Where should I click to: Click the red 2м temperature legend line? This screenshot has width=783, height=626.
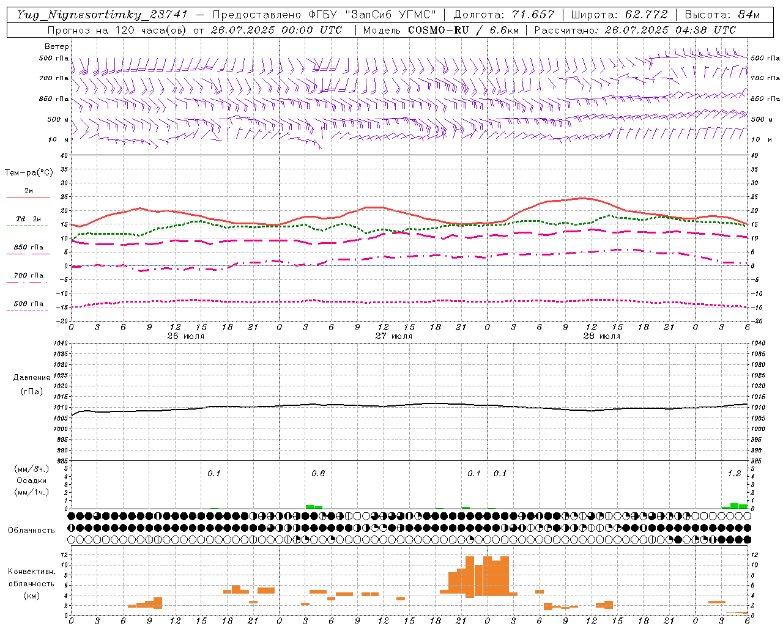coord(28,197)
